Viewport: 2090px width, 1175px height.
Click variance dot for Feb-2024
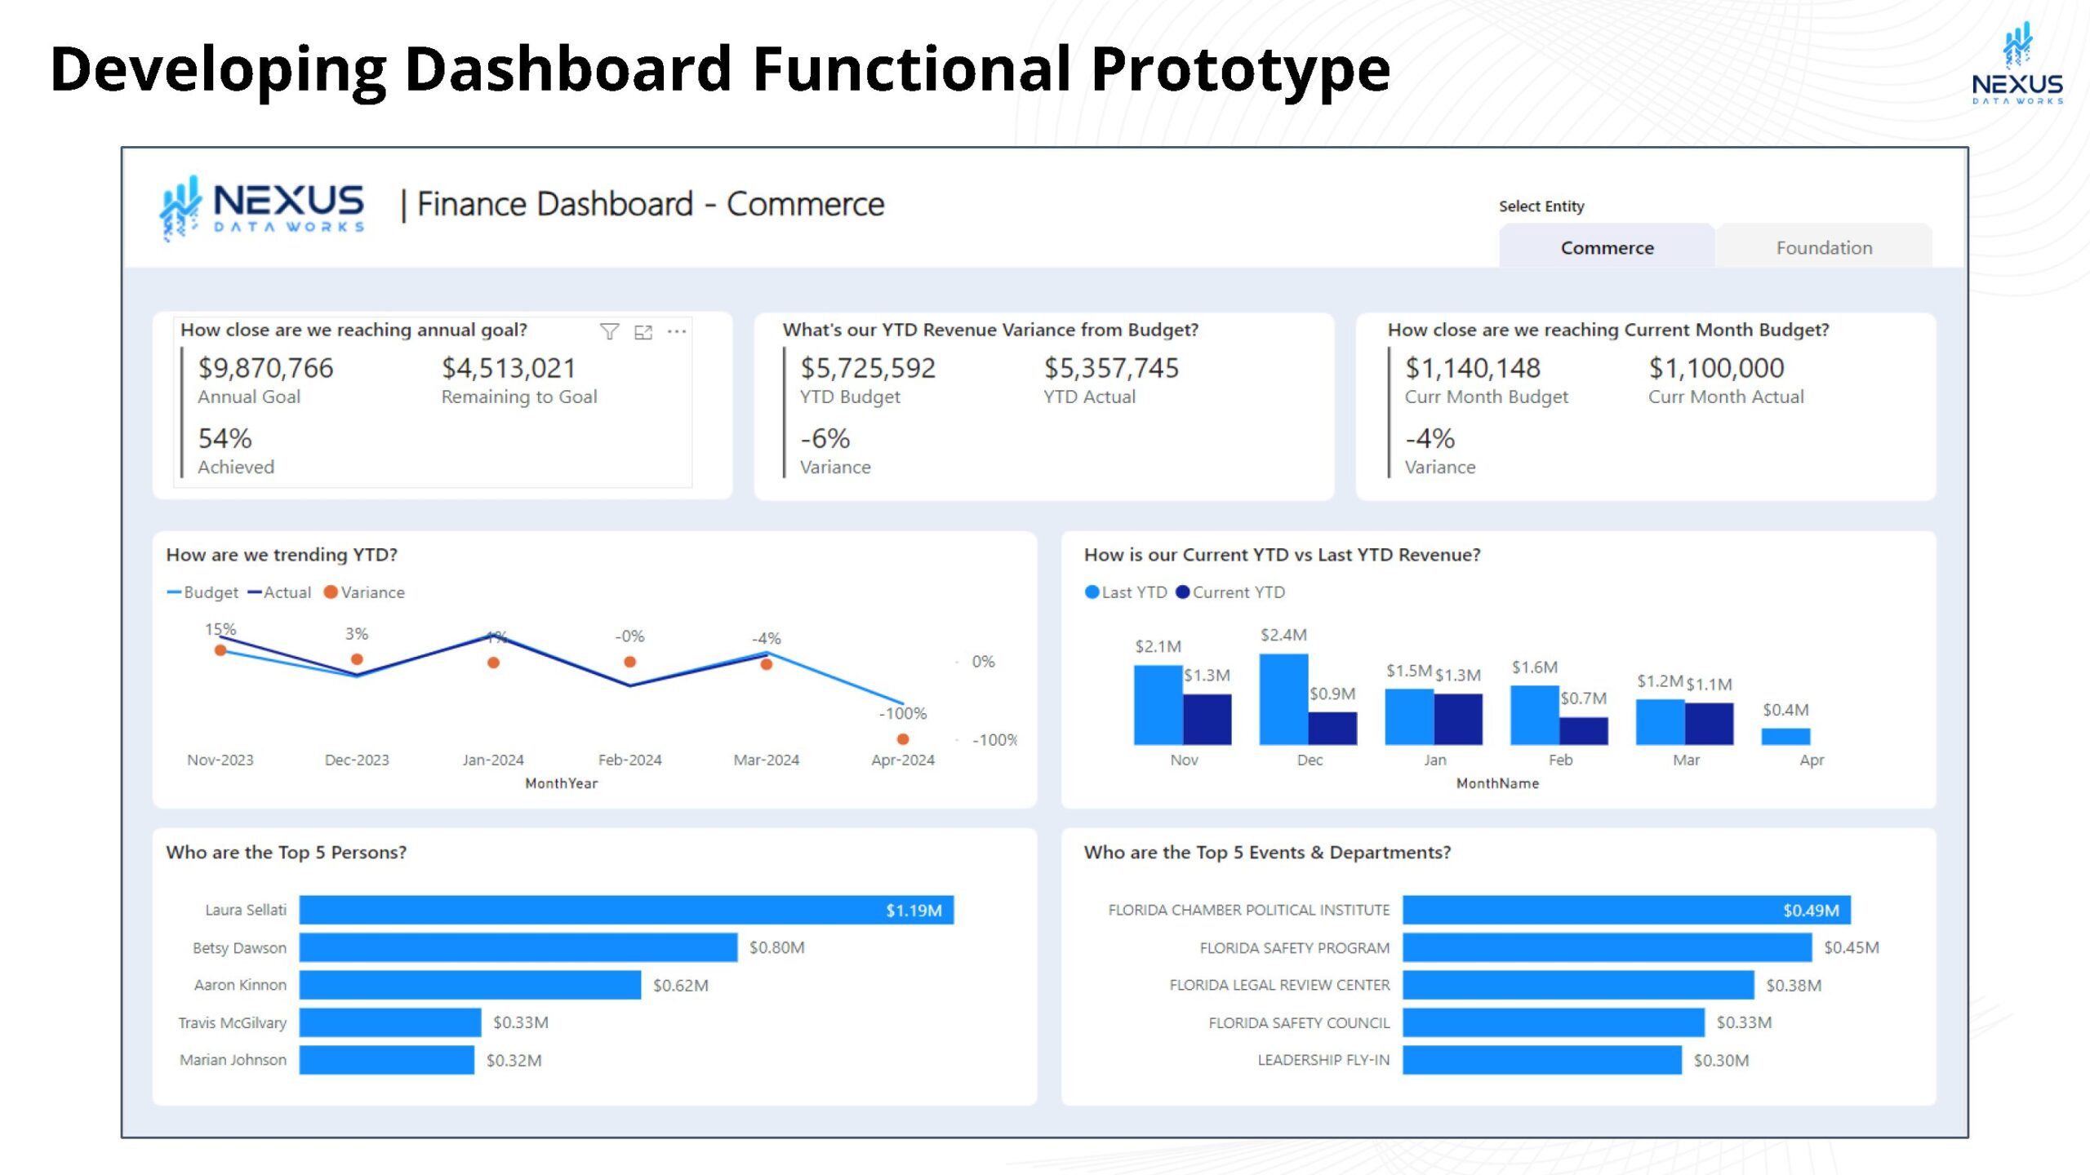[x=629, y=662]
